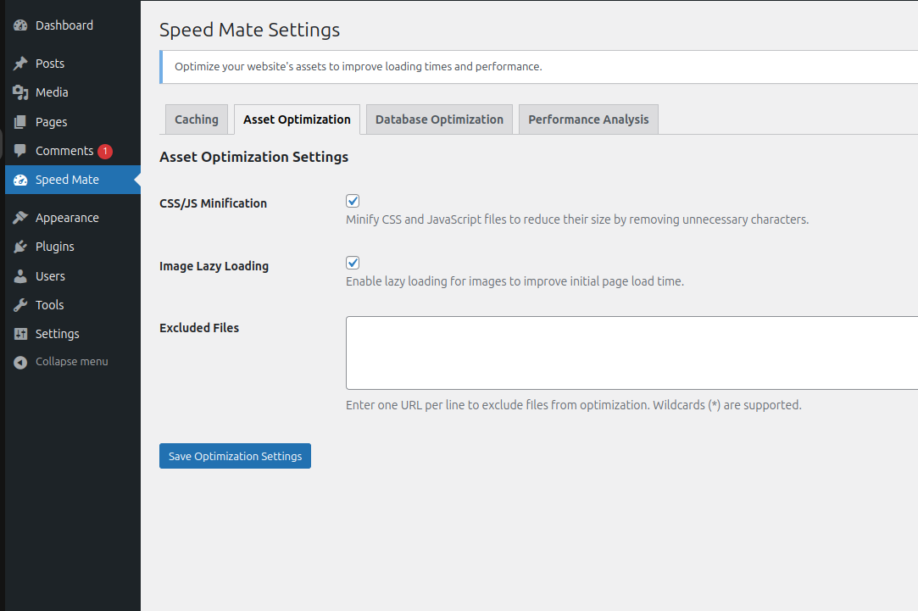Click the Pages document icon

(x=20, y=122)
